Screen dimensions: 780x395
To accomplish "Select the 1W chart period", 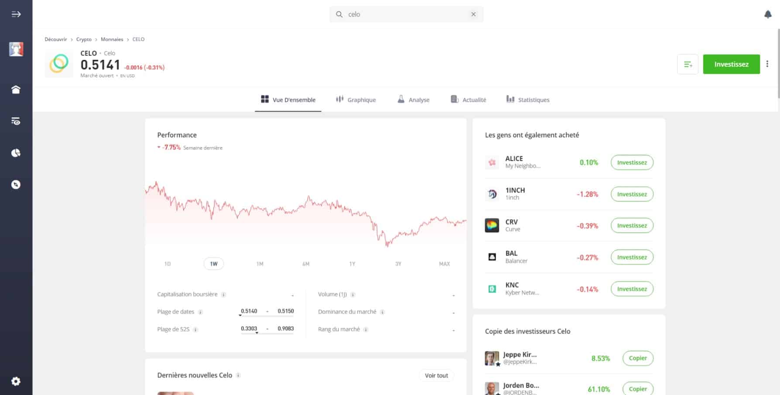I will (214, 264).
